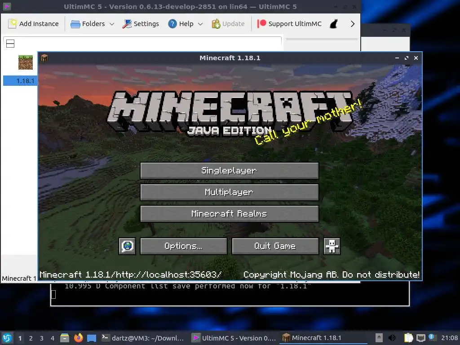The image size is (460, 345).
Task: Open the system start menu icon
Action: pyautogui.click(x=7, y=338)
